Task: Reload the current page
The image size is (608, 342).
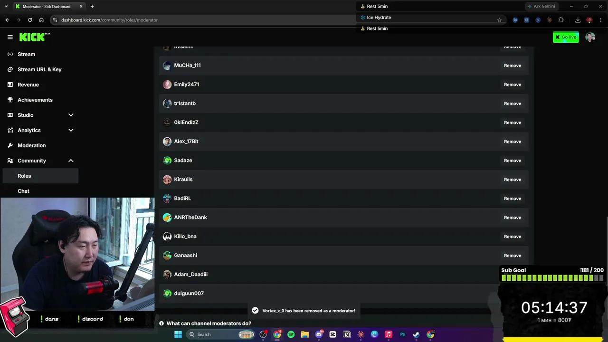Action: pos(30,20)
